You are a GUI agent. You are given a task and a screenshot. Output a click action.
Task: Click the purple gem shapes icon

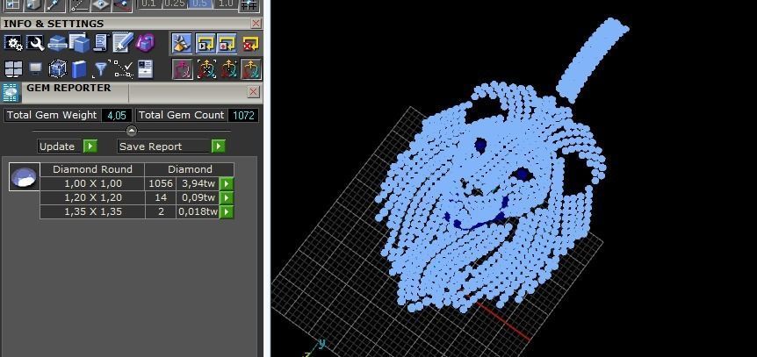coord(145,43)
